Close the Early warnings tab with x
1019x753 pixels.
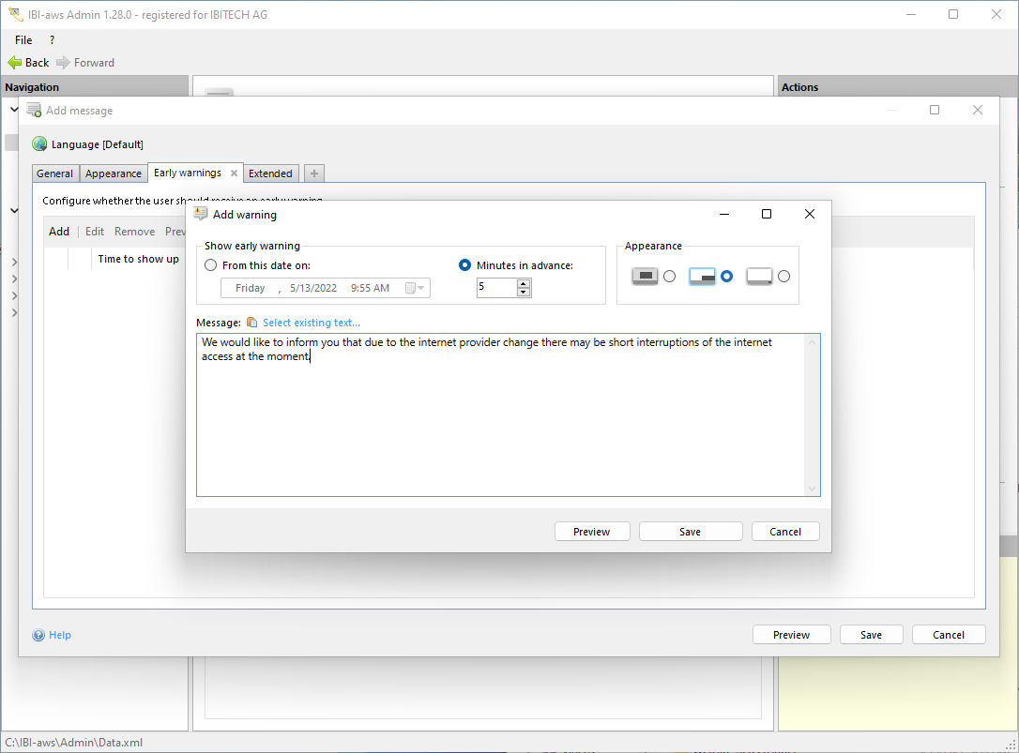(x=234, y=173)
